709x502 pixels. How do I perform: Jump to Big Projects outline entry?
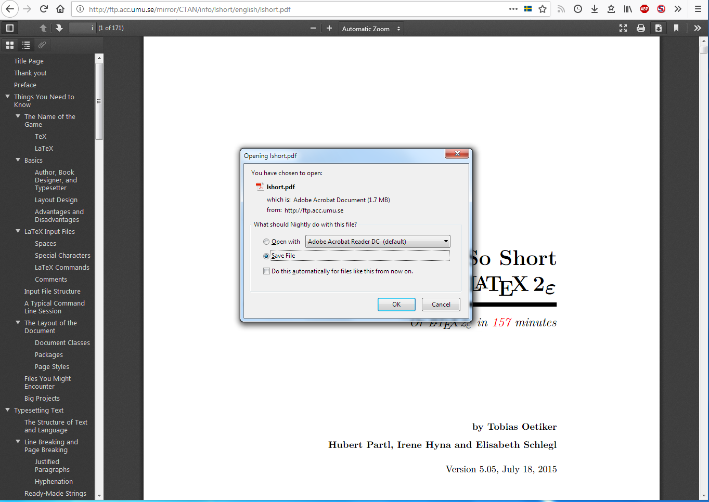pos(42,399)
